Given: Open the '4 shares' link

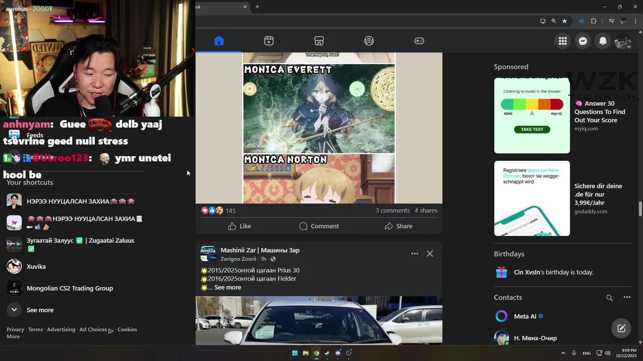Looking at the screenshot, I should pyautogui.click(x=426, y=211).
